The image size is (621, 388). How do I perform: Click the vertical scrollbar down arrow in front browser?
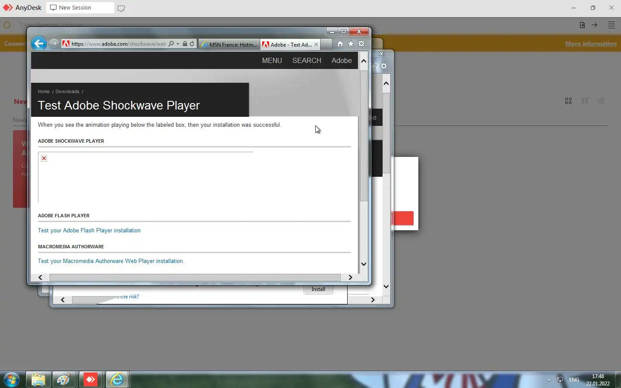coord(364,264)
